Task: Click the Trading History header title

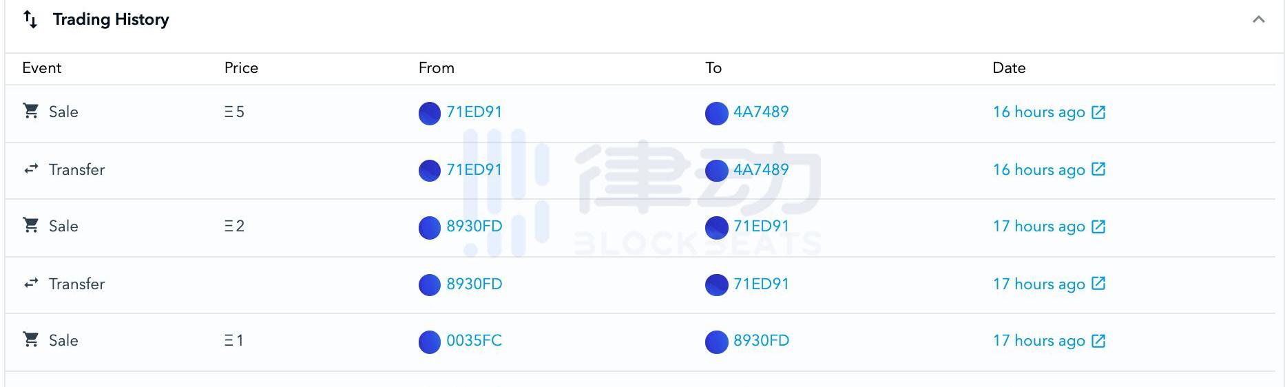Action: click(111, 19)
